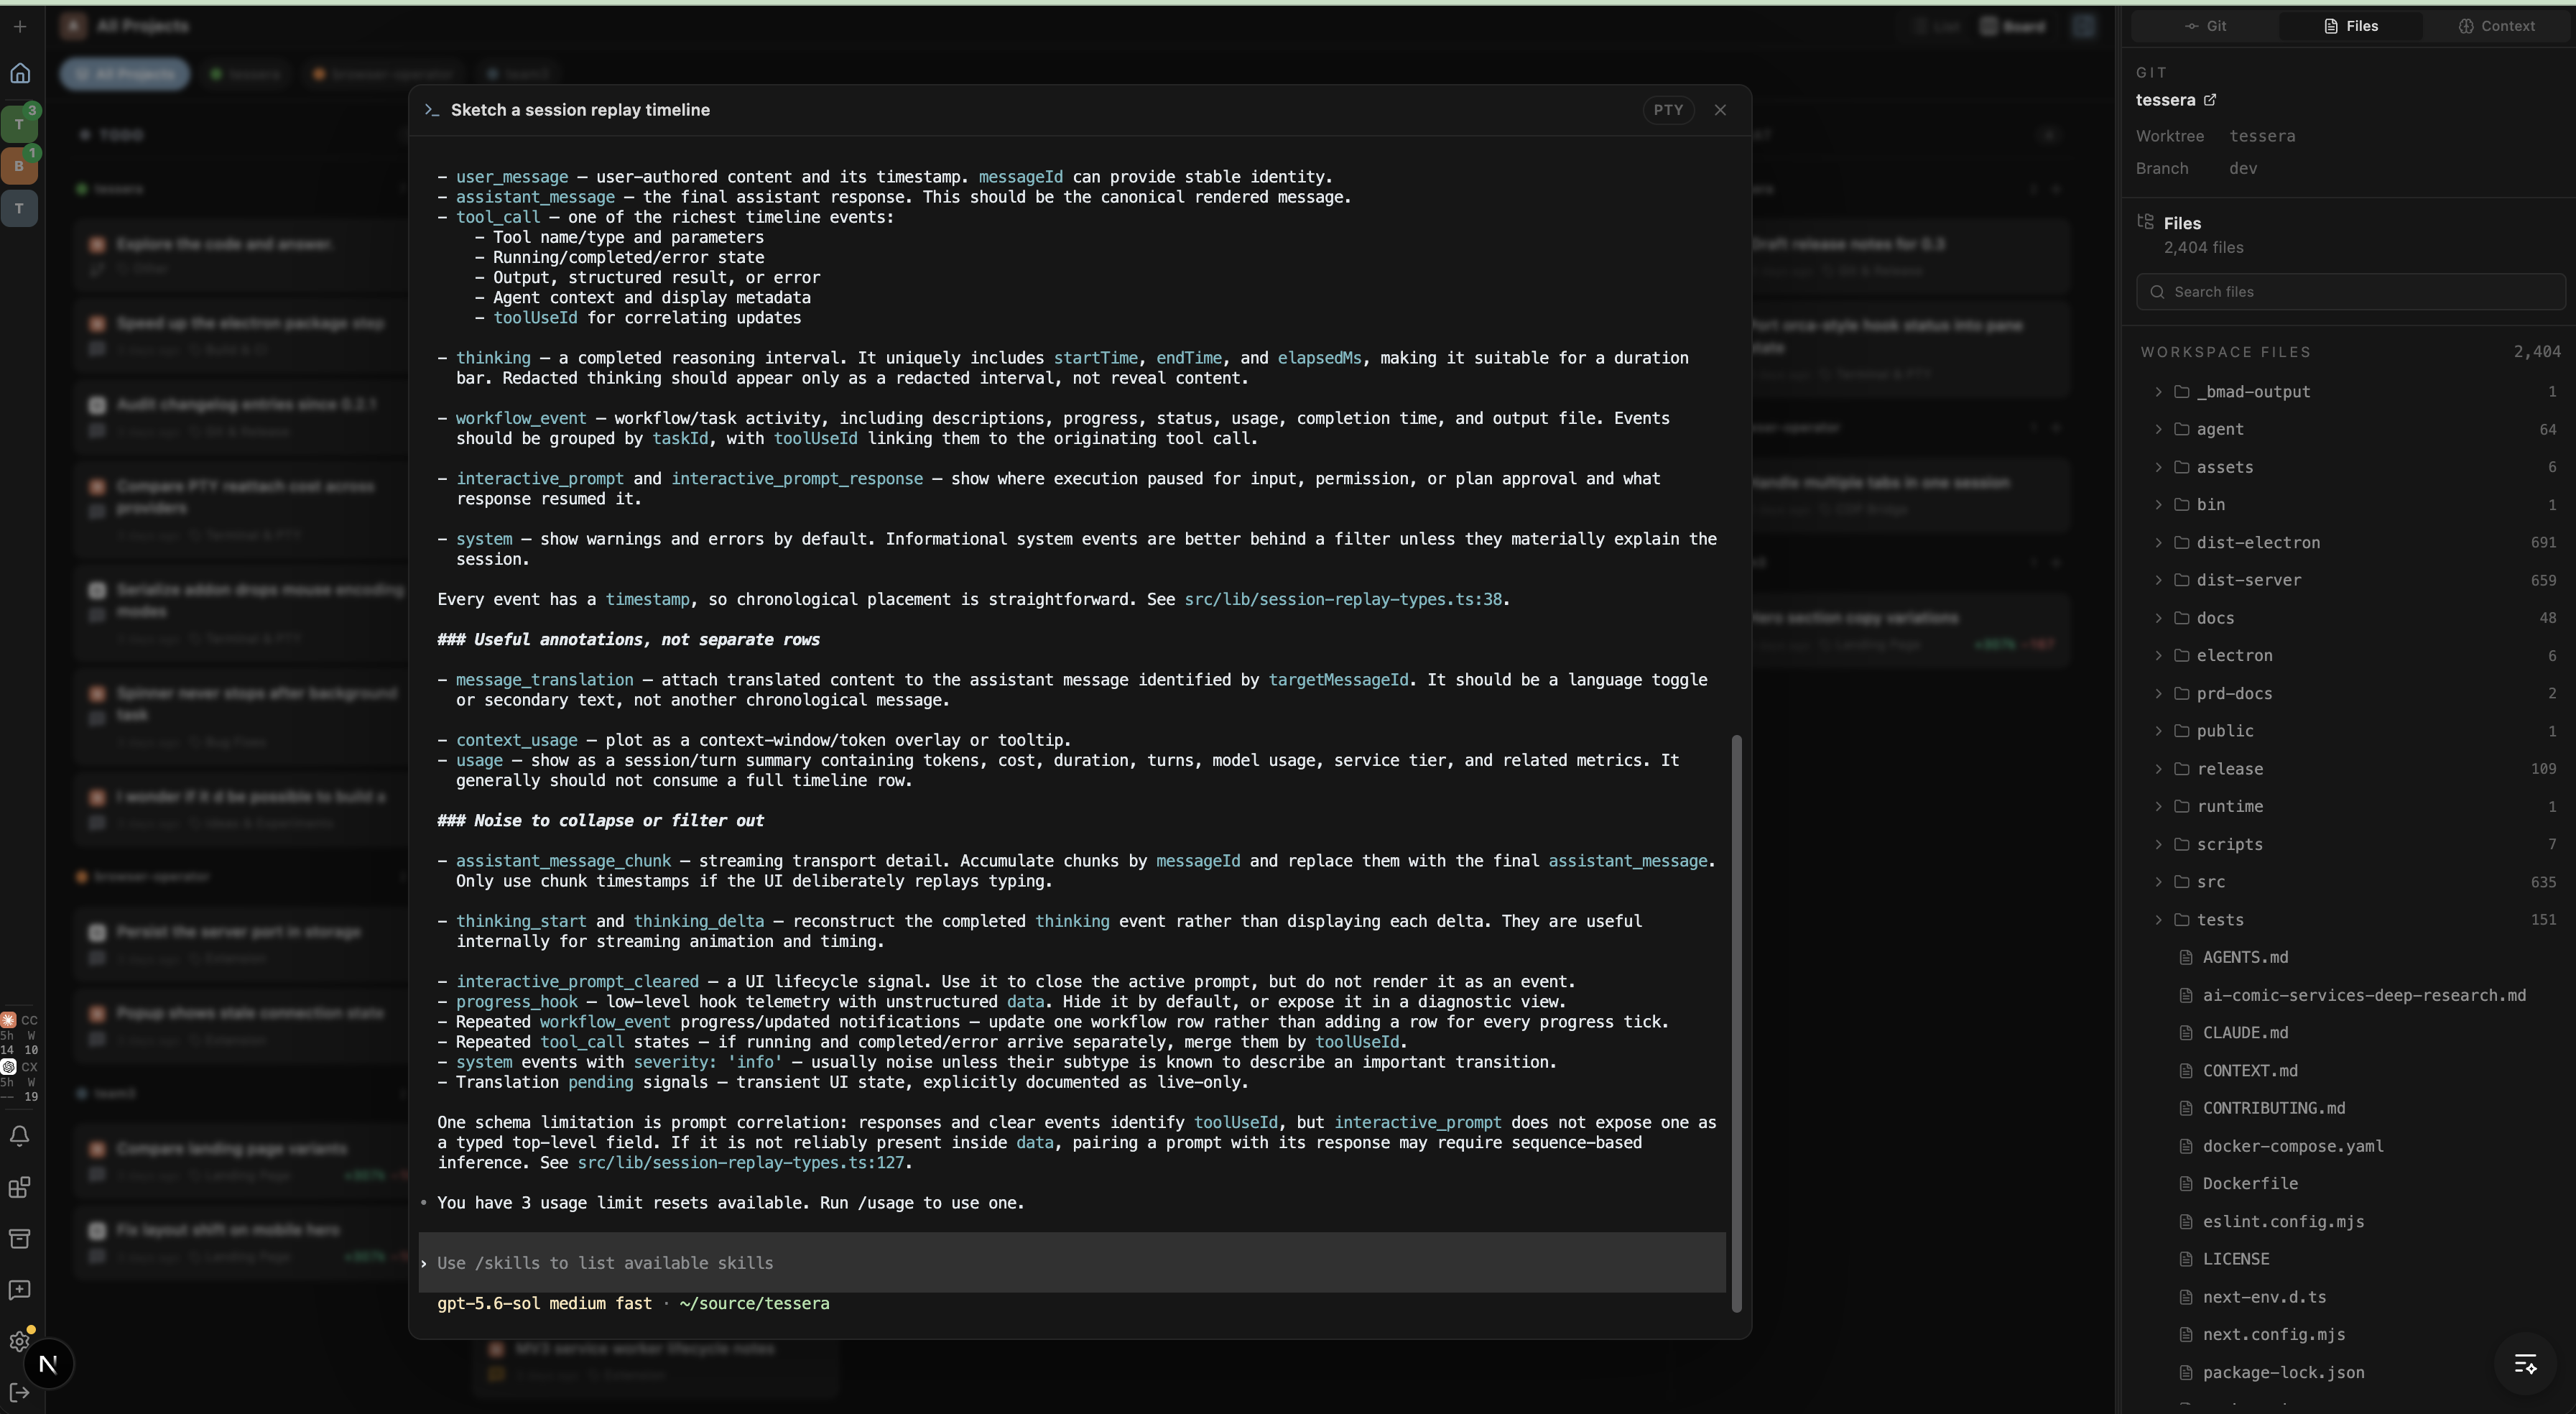This screenshot has height=1414, width=2576.
Task: Select the bin folder row
Action: tap(2351, 505)
